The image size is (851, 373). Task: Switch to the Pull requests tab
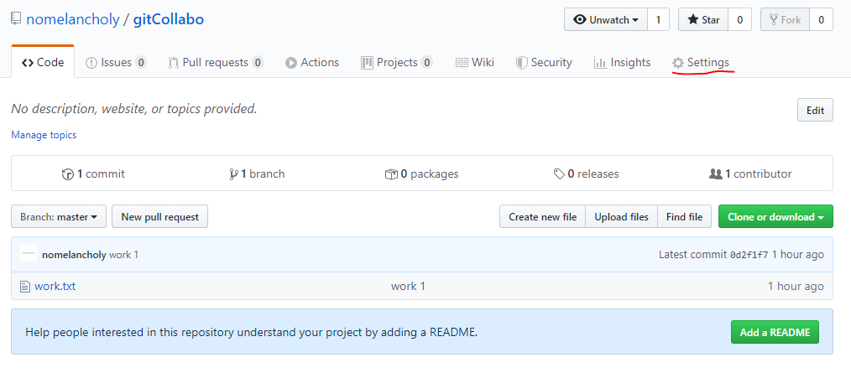click(216, 62)
